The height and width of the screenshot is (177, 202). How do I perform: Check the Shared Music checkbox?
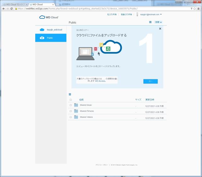pyautogui.click(x=71, y=105)
